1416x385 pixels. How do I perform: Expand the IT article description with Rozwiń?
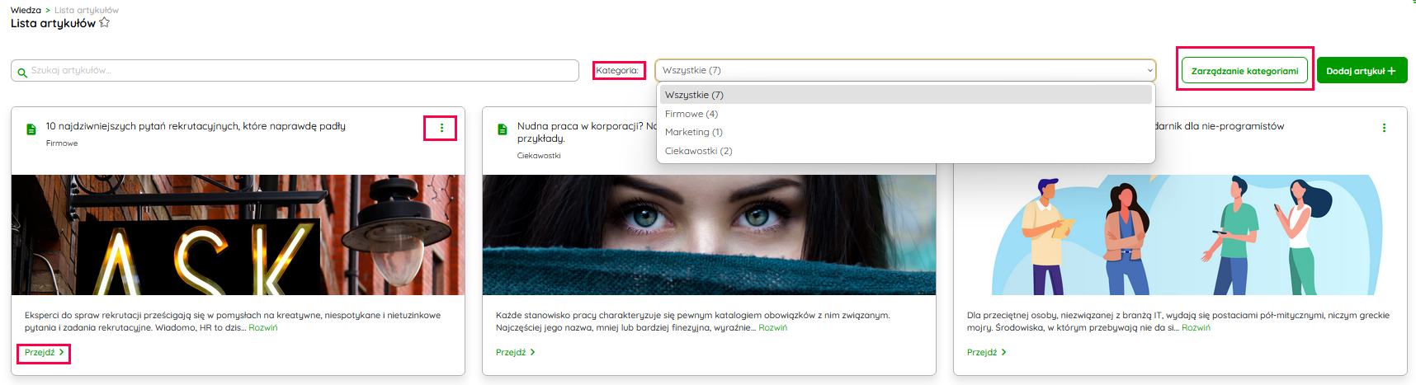[1196, 328]
